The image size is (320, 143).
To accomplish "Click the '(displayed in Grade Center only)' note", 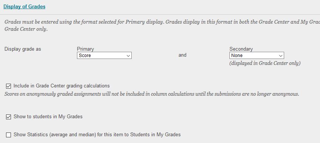I will (265, 63).
